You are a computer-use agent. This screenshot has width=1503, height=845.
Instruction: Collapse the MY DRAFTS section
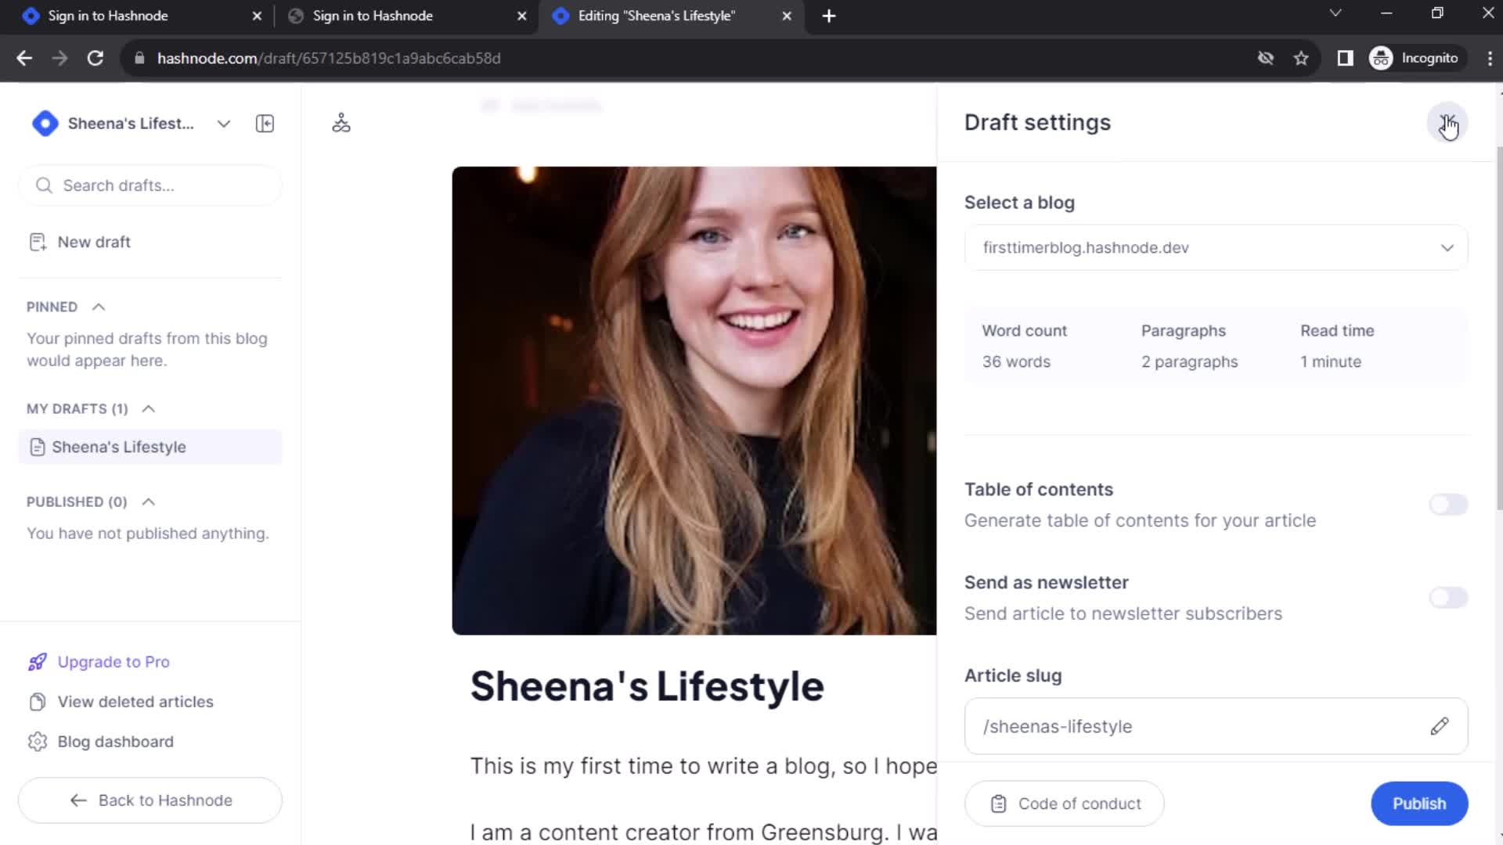point(149,408)
